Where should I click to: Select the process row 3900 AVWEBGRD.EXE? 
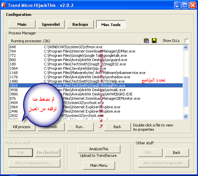point(96,94)
